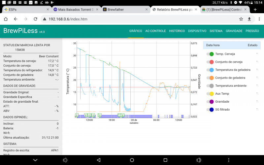Switch to the [BrewPiLess] Control tab
This screenshot has height=165, width=264.
pos(224,10)
